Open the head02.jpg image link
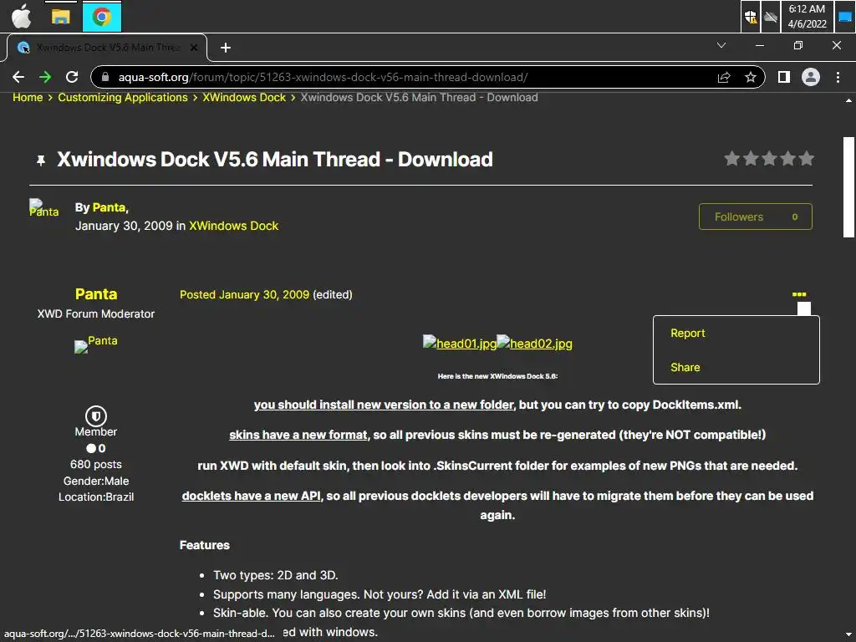This screenshot has width=856, height=642. click(x=534, y=343)
